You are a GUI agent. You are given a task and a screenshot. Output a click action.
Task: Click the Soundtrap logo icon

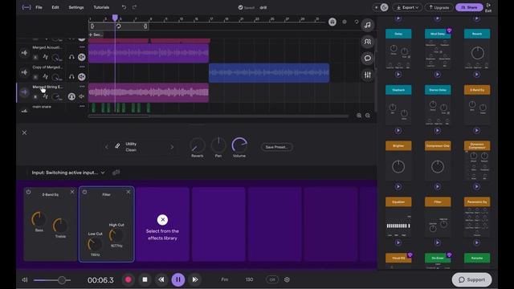coord(27,7)
